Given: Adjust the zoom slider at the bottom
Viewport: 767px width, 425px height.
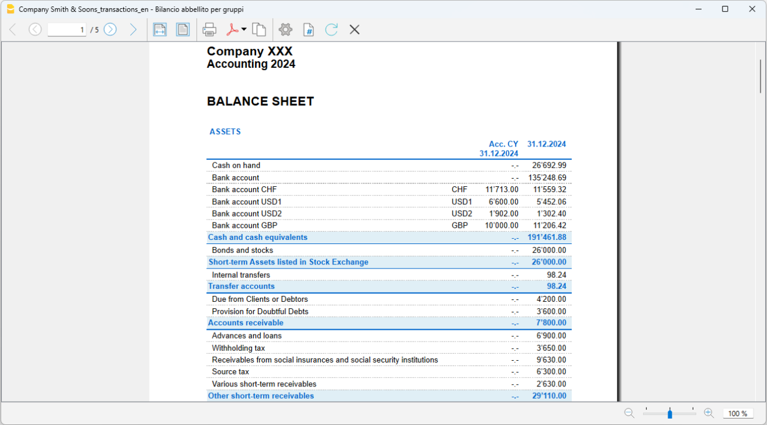Looking at the screenshot, I should point(669,413).
